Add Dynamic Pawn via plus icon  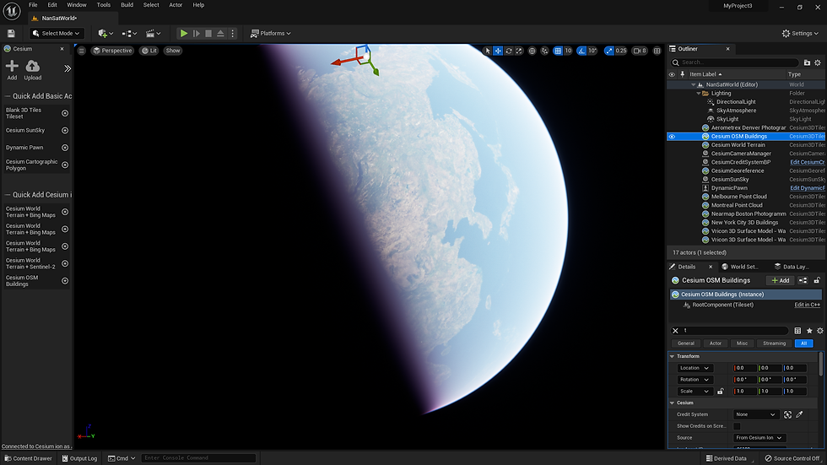click(x=65, y=148)
